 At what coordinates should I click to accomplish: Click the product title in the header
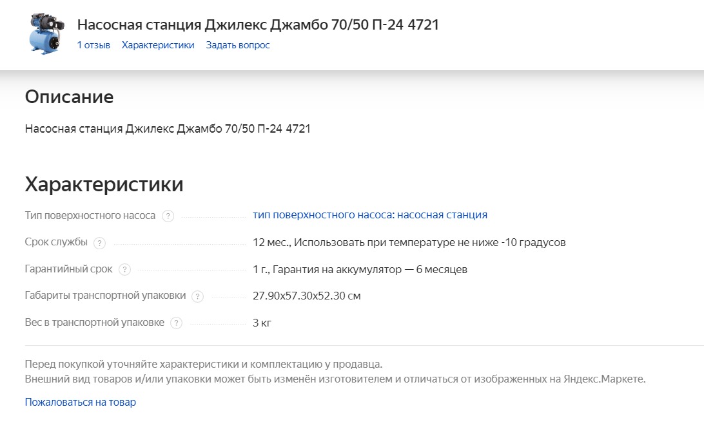(258, 24)
